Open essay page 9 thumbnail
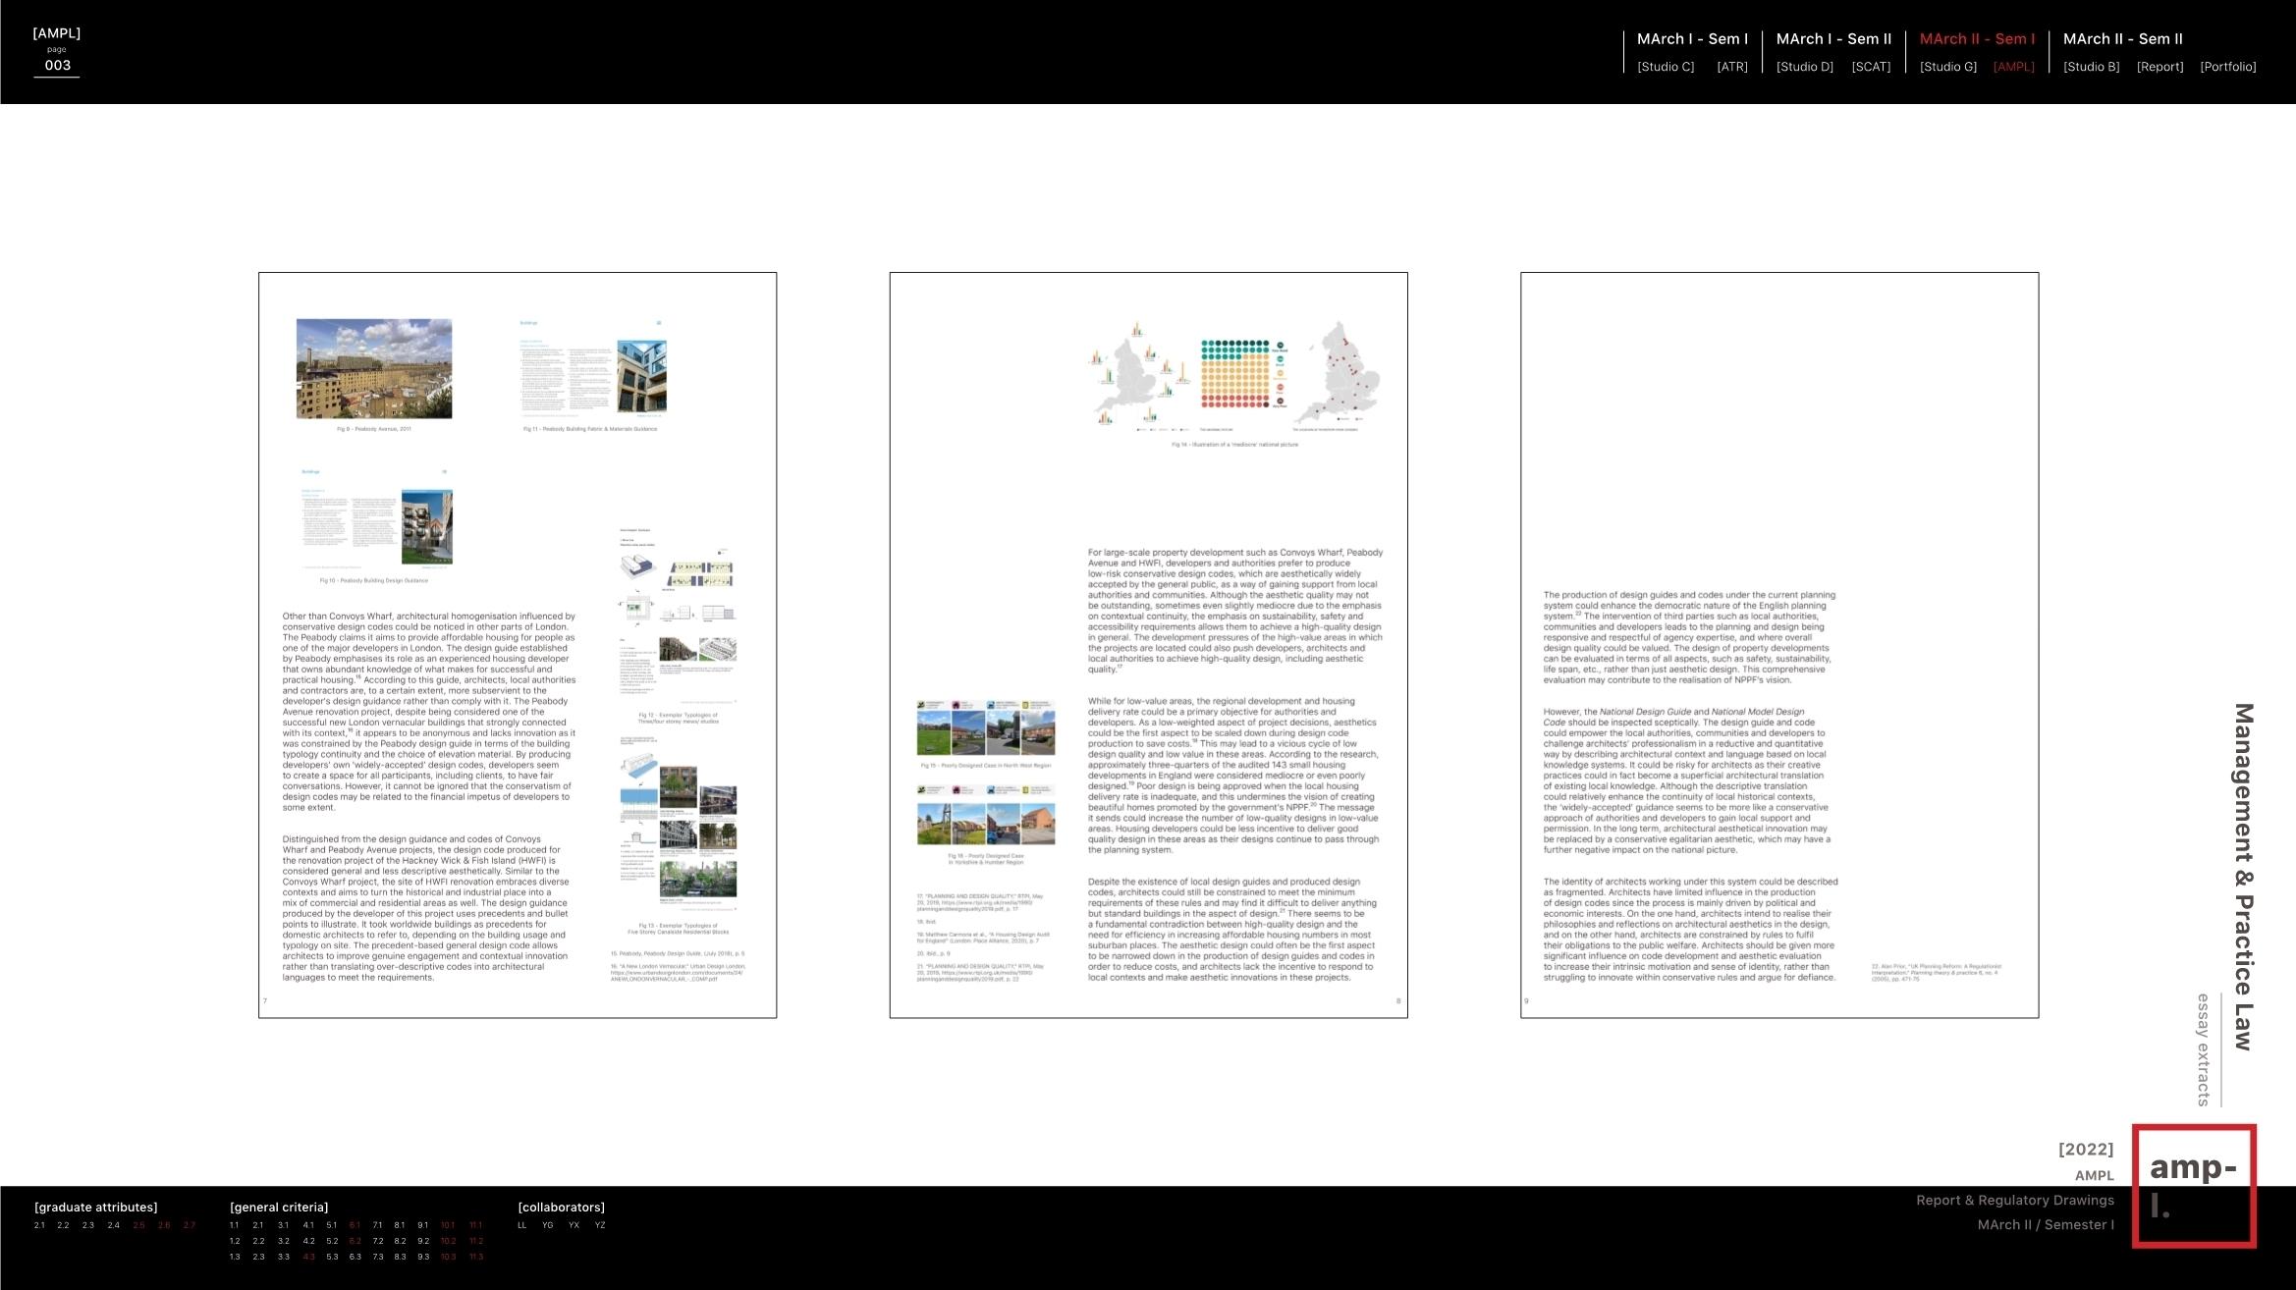The image size is (2296, 1290). click(x=1778, y=645)
